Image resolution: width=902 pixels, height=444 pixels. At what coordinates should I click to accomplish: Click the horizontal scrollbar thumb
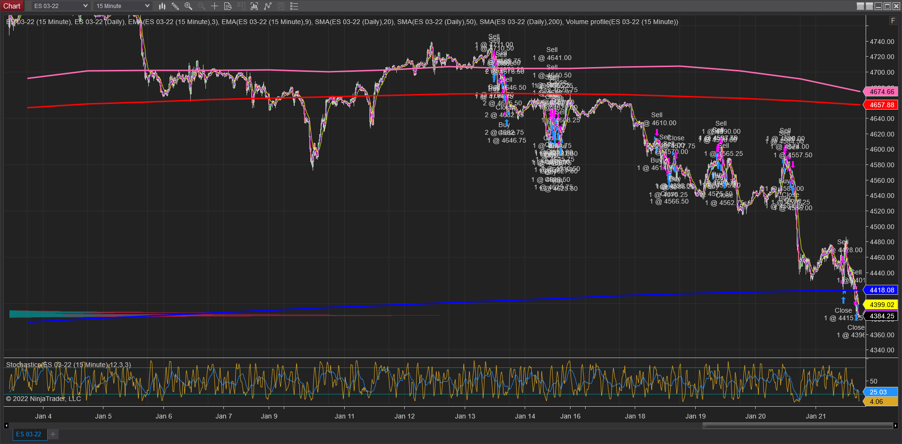pos(798,426)
